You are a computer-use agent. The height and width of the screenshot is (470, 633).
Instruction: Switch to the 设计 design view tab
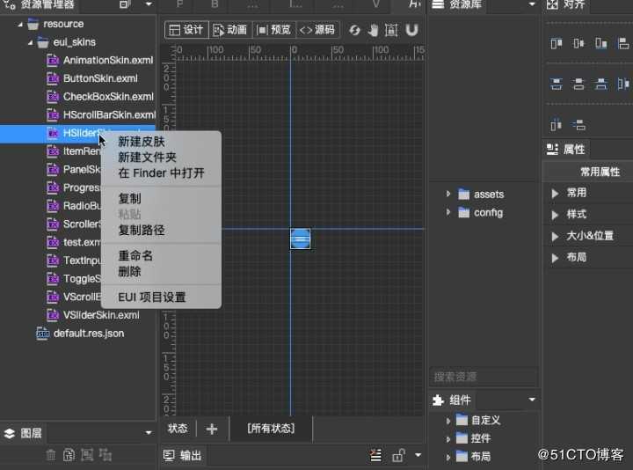coord(186,30)
